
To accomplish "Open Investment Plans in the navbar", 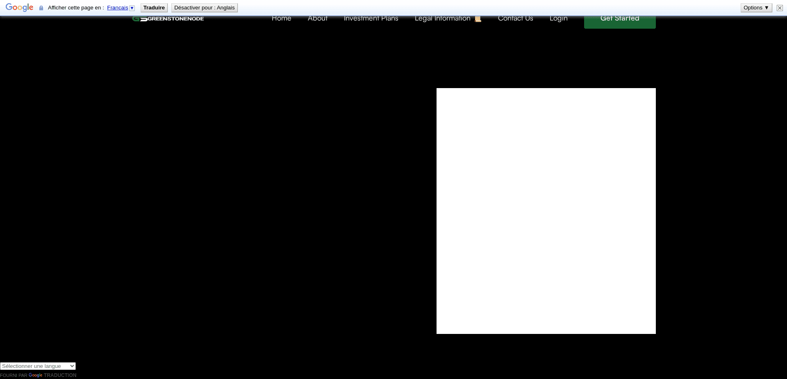I will point(371,18).
